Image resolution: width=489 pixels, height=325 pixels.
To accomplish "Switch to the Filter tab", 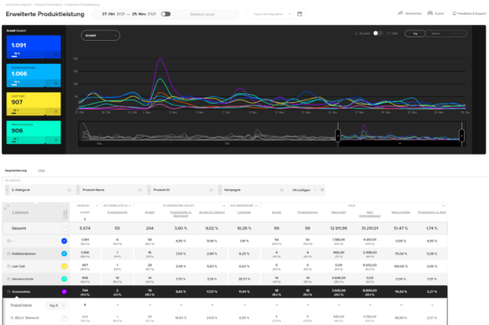I will click(42, 170).
